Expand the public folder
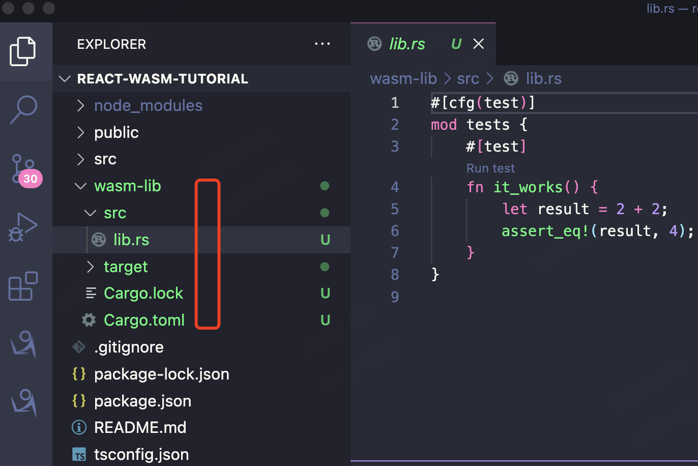 coord(116,133)
